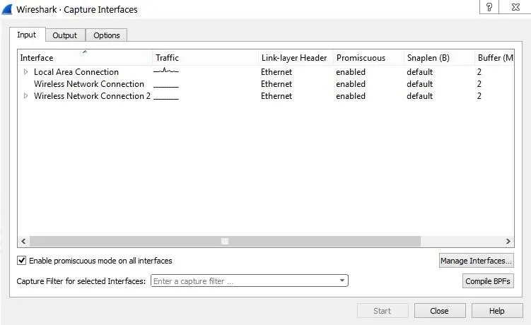Click the Wireless Network Connection traffic sparkline
Image resolution: width=531 pixels, height=325 pixels.
(166, 86)
